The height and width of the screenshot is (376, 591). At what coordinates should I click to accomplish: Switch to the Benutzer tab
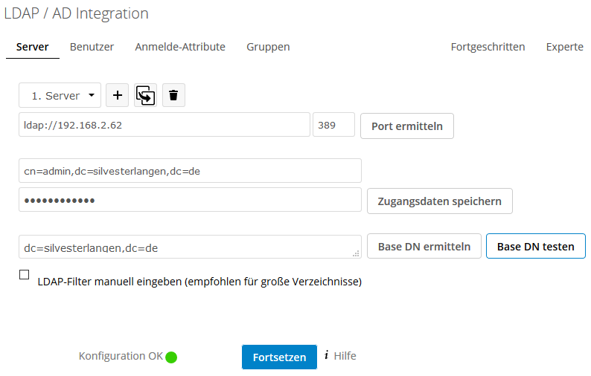[x=92, y=47]
